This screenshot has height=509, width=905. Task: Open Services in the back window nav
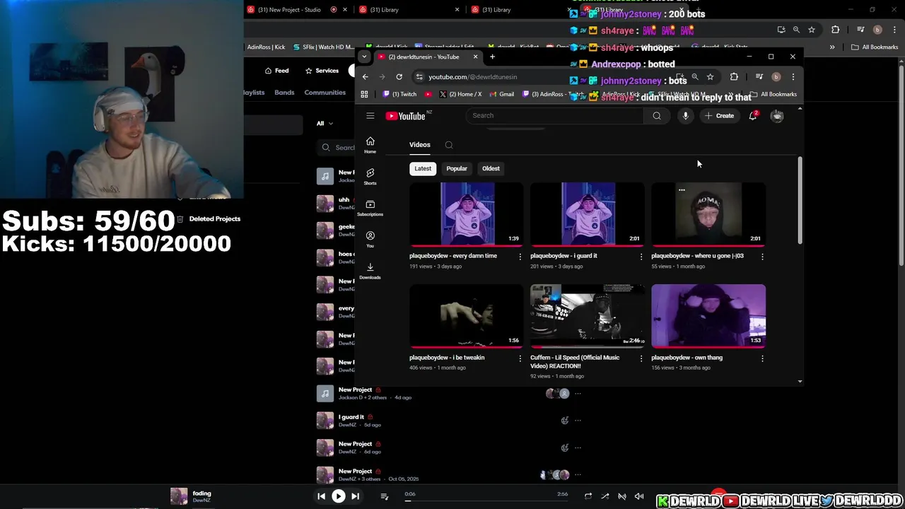point(322,71)
